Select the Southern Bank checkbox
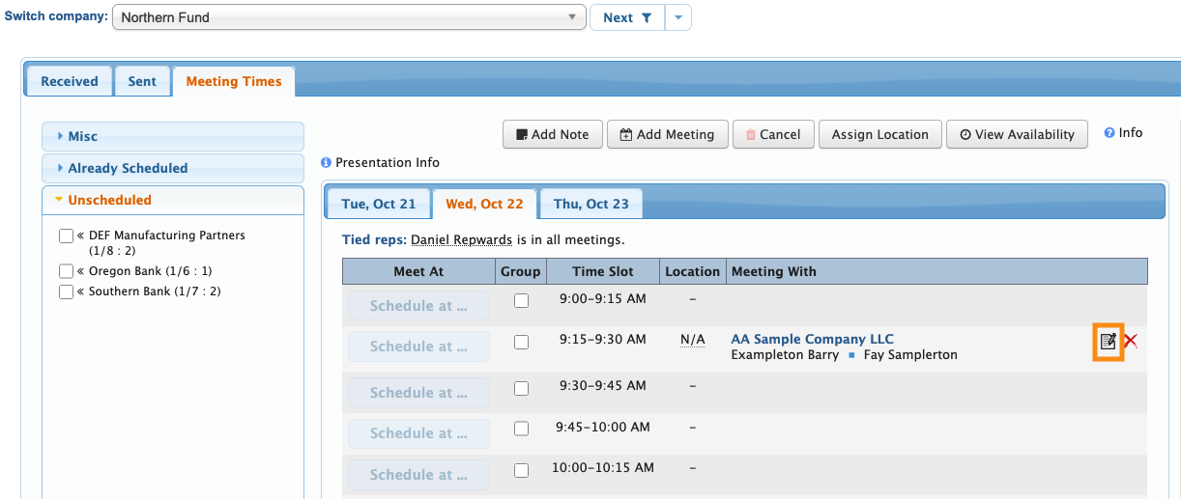This screenshot has width=1181, height=499. coord(66,291)
